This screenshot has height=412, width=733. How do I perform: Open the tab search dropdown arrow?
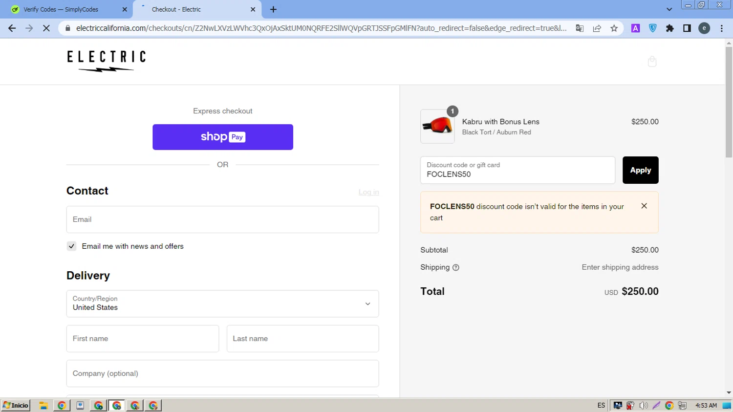669,9
